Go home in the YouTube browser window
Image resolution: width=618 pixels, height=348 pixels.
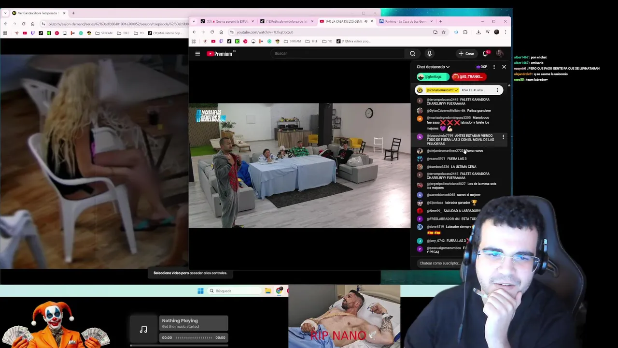point(221,32)
